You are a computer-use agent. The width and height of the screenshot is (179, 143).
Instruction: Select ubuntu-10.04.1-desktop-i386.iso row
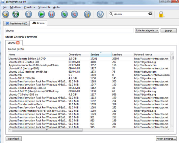[89, 88]
